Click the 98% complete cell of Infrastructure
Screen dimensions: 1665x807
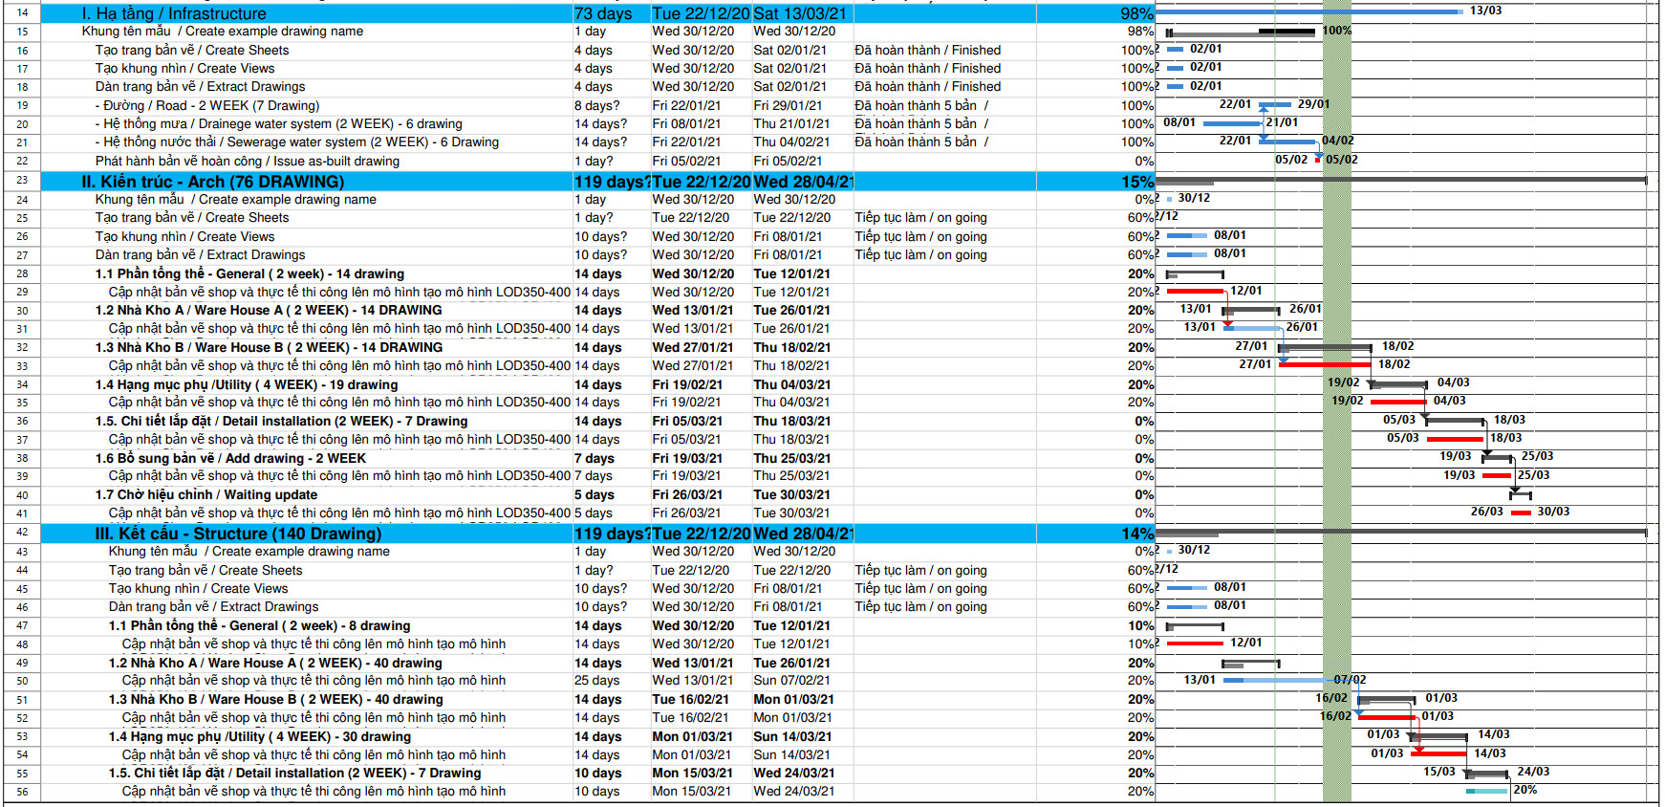[1135, 13]
